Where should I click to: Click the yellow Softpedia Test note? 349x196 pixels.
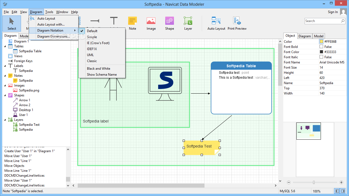tap(201, 148)
